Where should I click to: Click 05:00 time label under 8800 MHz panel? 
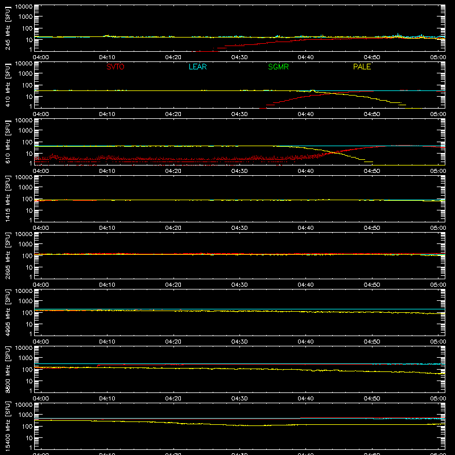(x=438, y=399)
